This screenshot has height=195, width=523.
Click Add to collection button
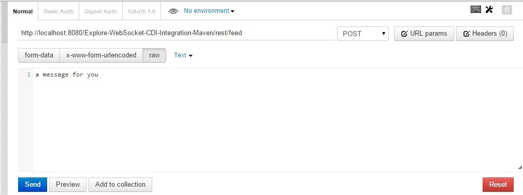(x=121, y=184)
